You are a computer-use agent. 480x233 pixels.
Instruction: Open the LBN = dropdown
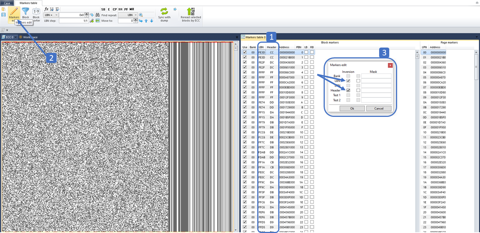[x=51, y=15]
